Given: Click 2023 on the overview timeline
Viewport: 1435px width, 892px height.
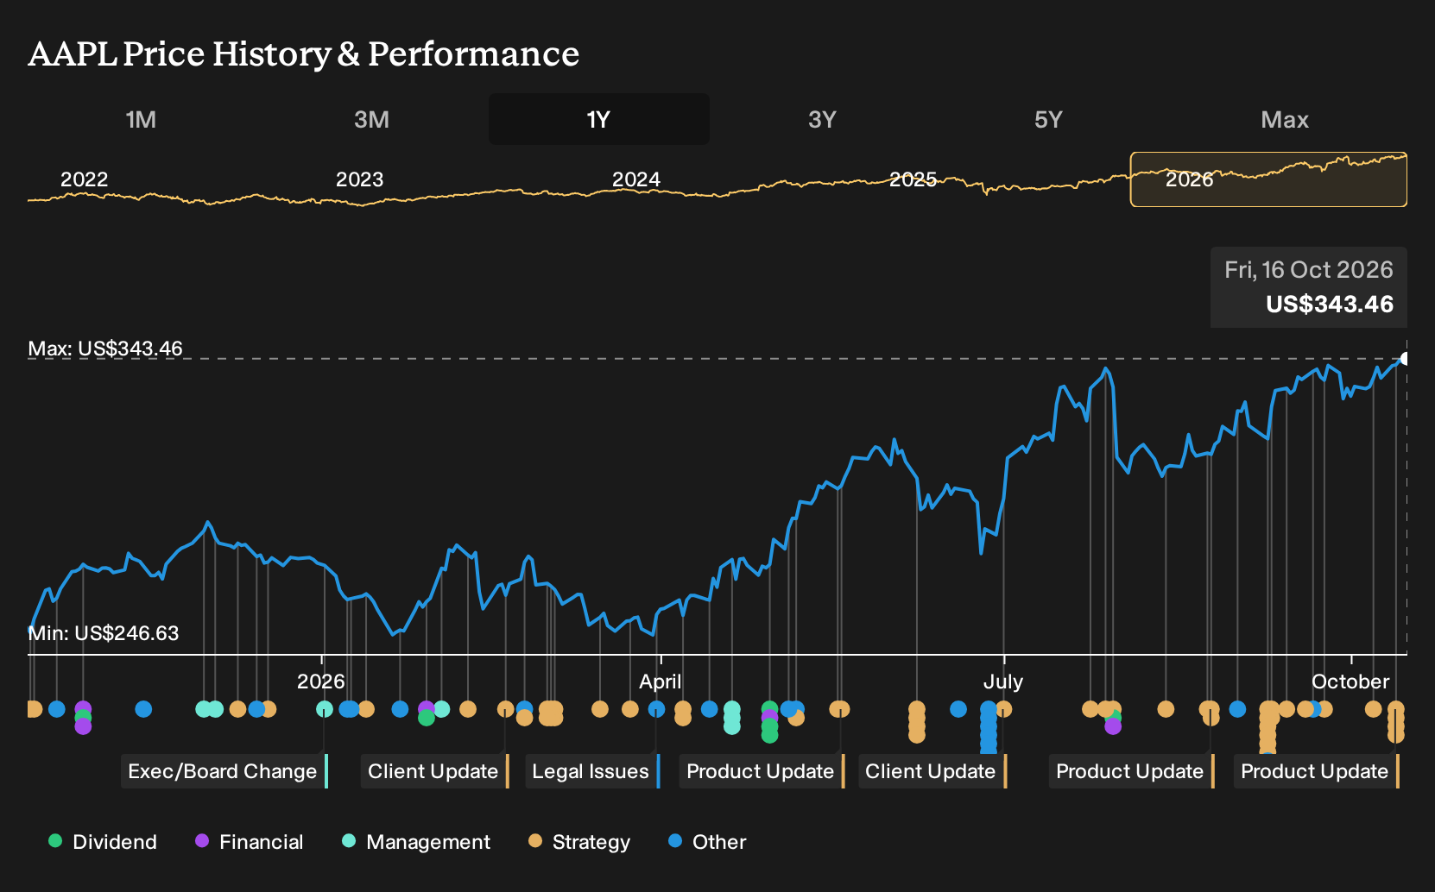Looking at the screenshot, I should pyautogui.click(x=359, y=179).
